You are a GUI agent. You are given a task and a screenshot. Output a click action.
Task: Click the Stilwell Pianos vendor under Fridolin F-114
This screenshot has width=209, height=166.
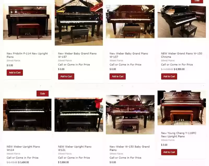click(14, 61)
